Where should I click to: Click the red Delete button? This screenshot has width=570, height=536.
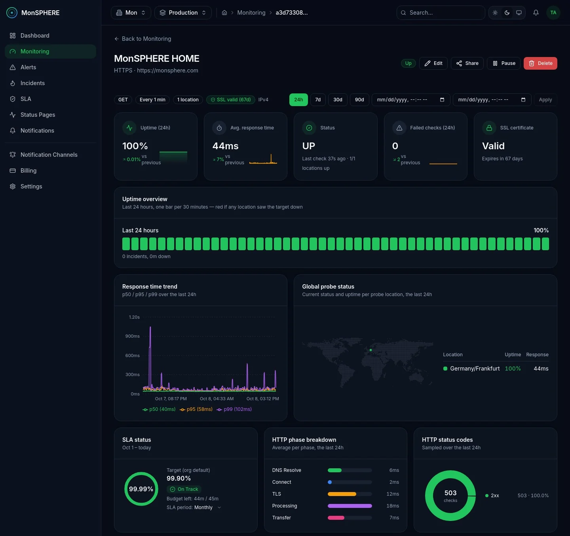(x=540, y=63)
